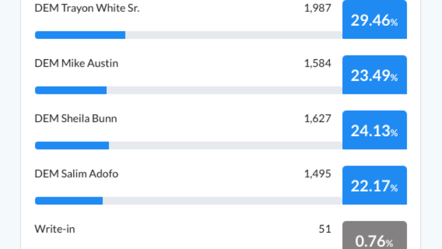
Task: Click Trayon White Sr. vote progress bar
Action: 188,35
